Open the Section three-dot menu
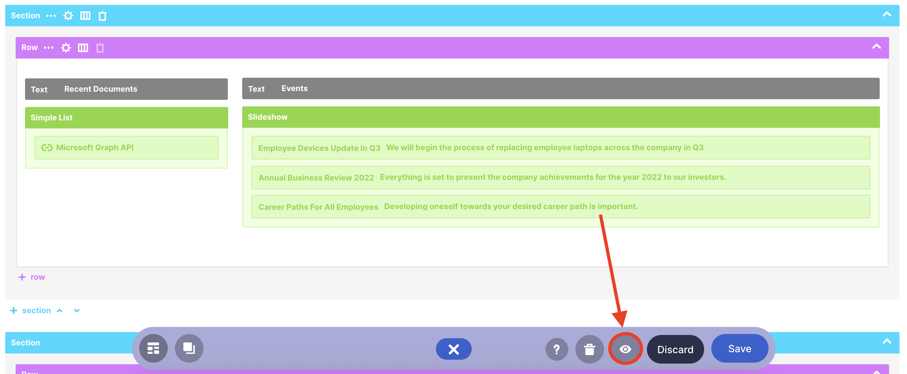This screenshot has height=374, width=907. 51,16
